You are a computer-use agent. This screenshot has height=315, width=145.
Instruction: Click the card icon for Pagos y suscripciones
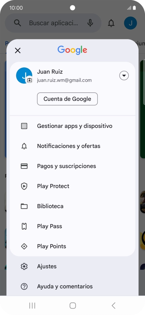pos(24,166)
